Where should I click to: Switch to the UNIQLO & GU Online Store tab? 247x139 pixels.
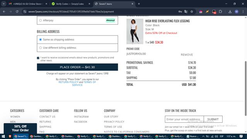(28, 4)
